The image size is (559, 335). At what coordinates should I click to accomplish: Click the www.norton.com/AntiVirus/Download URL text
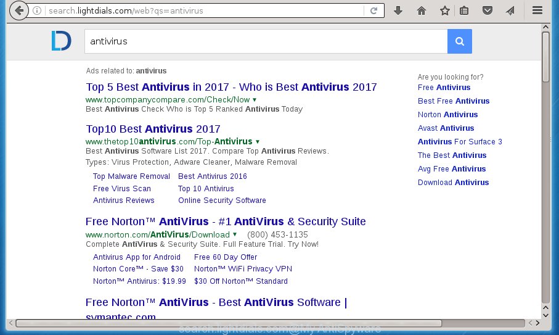pos(158,235)
